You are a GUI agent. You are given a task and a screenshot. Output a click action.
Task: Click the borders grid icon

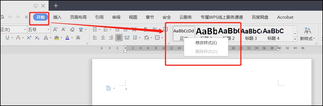(x=157, y=38)
